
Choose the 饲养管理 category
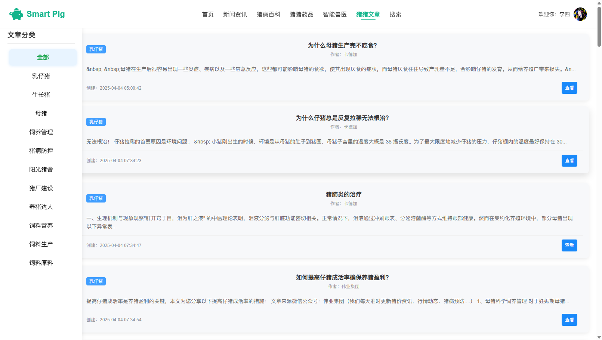click(x=41, y=132)
